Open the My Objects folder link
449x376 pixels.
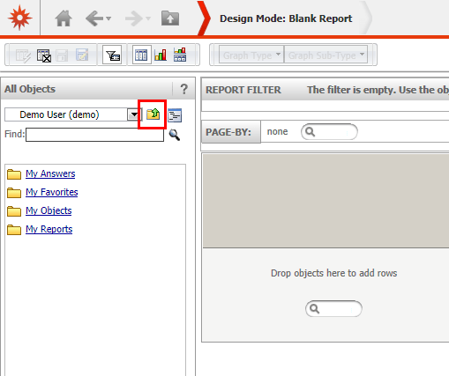pos(49,210)
